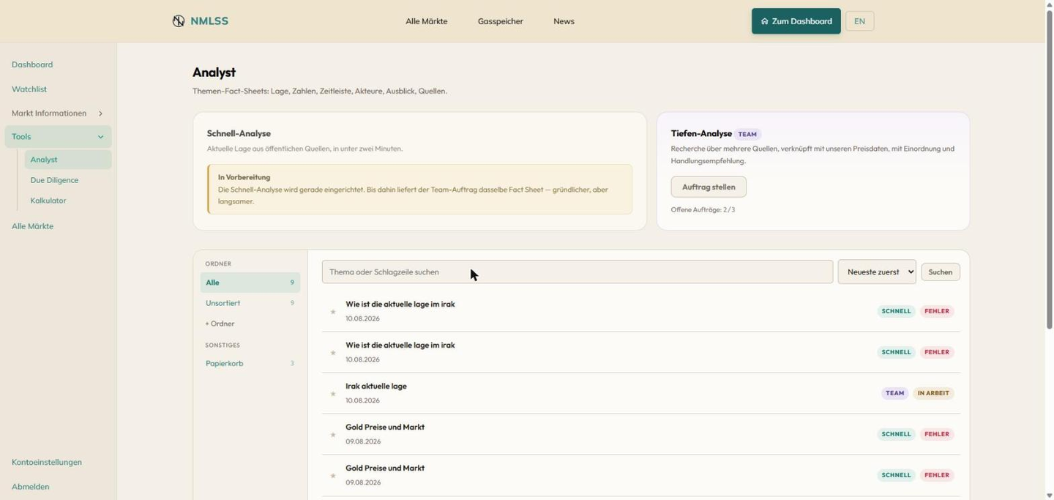Open Kalkulator tool
Viewport: 1054px width, 500px height.
pos(48,201)
